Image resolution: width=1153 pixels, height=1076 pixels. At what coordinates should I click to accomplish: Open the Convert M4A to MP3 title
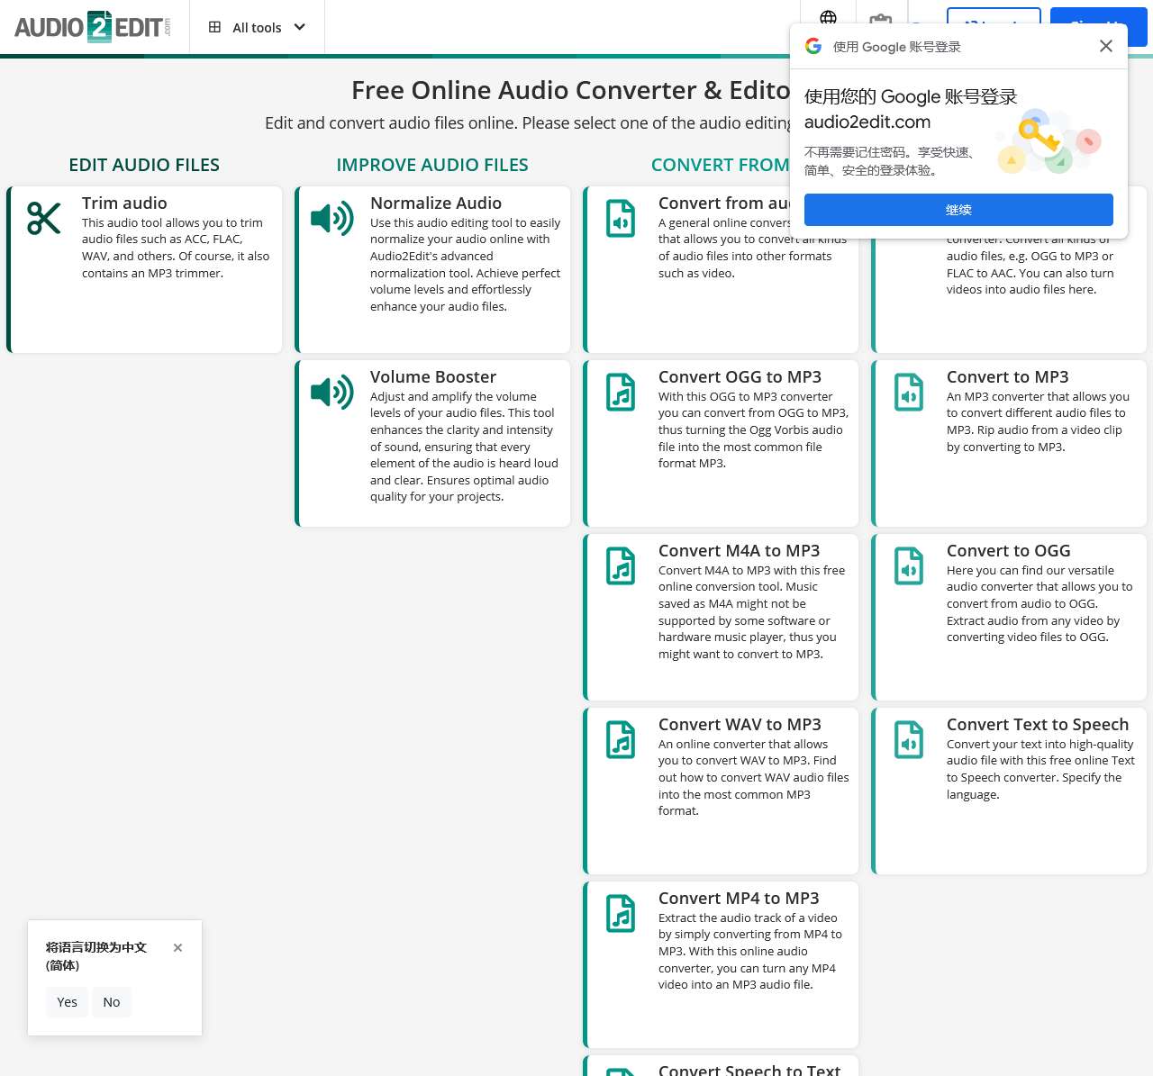(739, 551)
